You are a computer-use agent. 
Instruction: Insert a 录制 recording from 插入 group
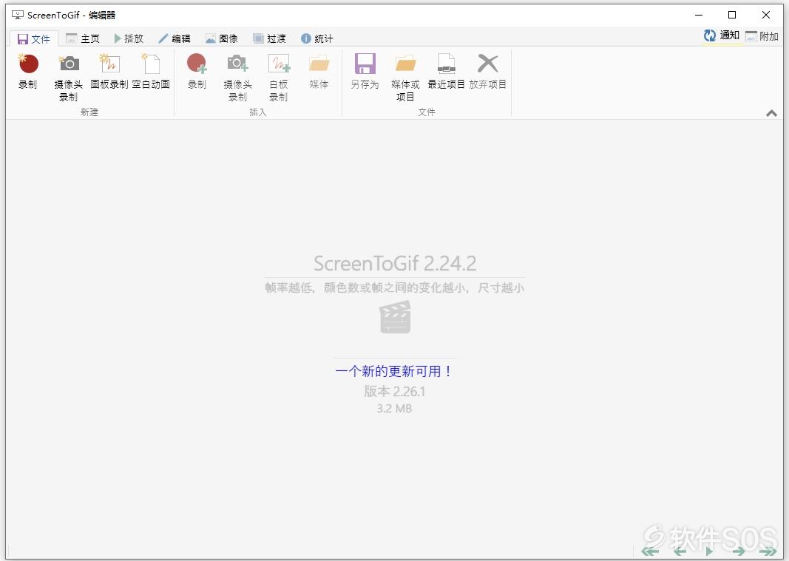point(197,72)
